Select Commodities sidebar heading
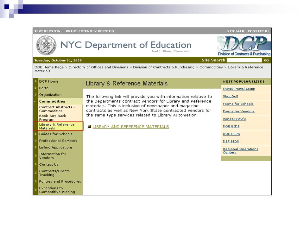 [52, 101]
